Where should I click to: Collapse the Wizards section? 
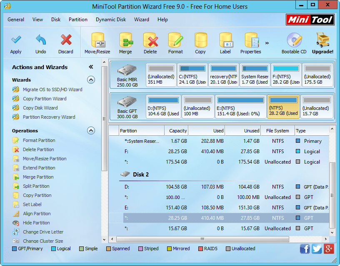[91, 80]
